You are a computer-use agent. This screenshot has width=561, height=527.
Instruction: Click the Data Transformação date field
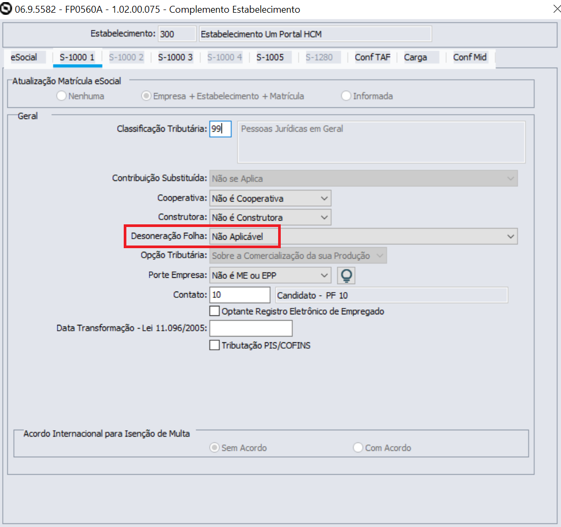tap(251, 328)
